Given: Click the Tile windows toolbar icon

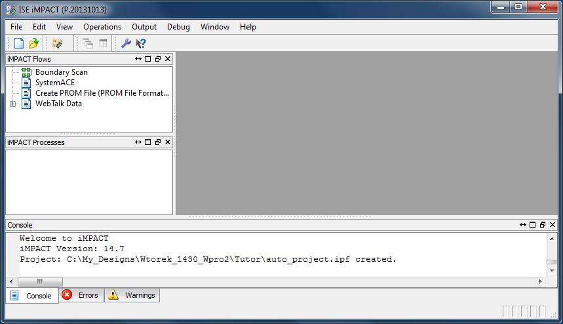Looking at the screenshot, I should click(103, 43).
